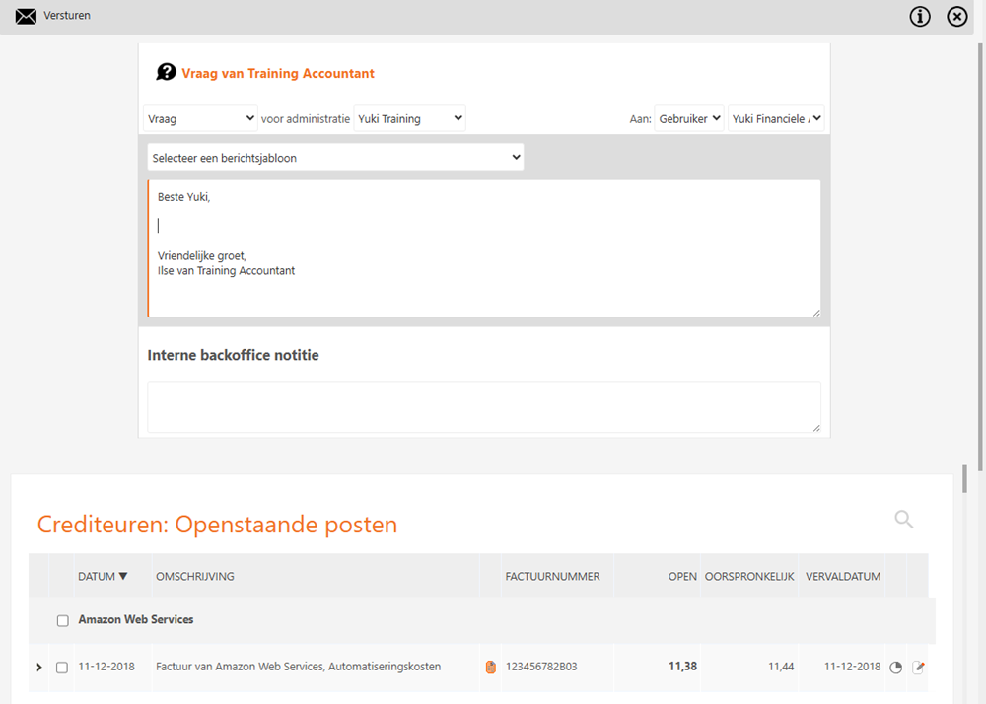Open the Vraag message type dropdown

200,118
